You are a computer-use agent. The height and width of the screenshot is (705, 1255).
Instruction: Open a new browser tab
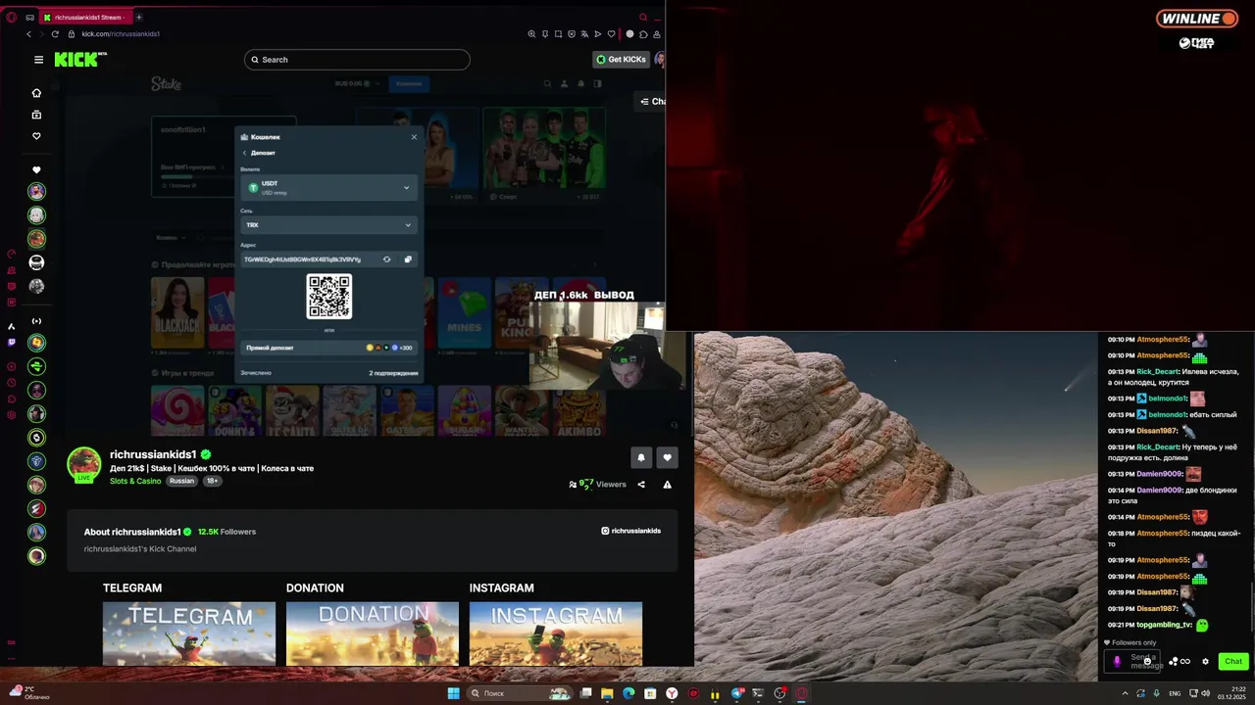pos(138,17)
